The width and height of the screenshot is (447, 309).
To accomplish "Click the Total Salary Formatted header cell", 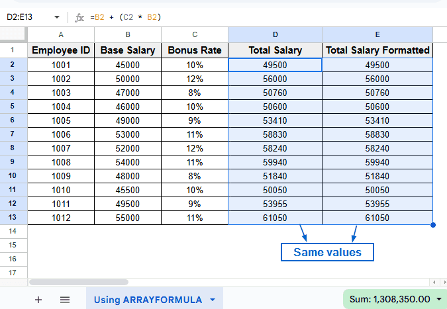I will (377, 50).
